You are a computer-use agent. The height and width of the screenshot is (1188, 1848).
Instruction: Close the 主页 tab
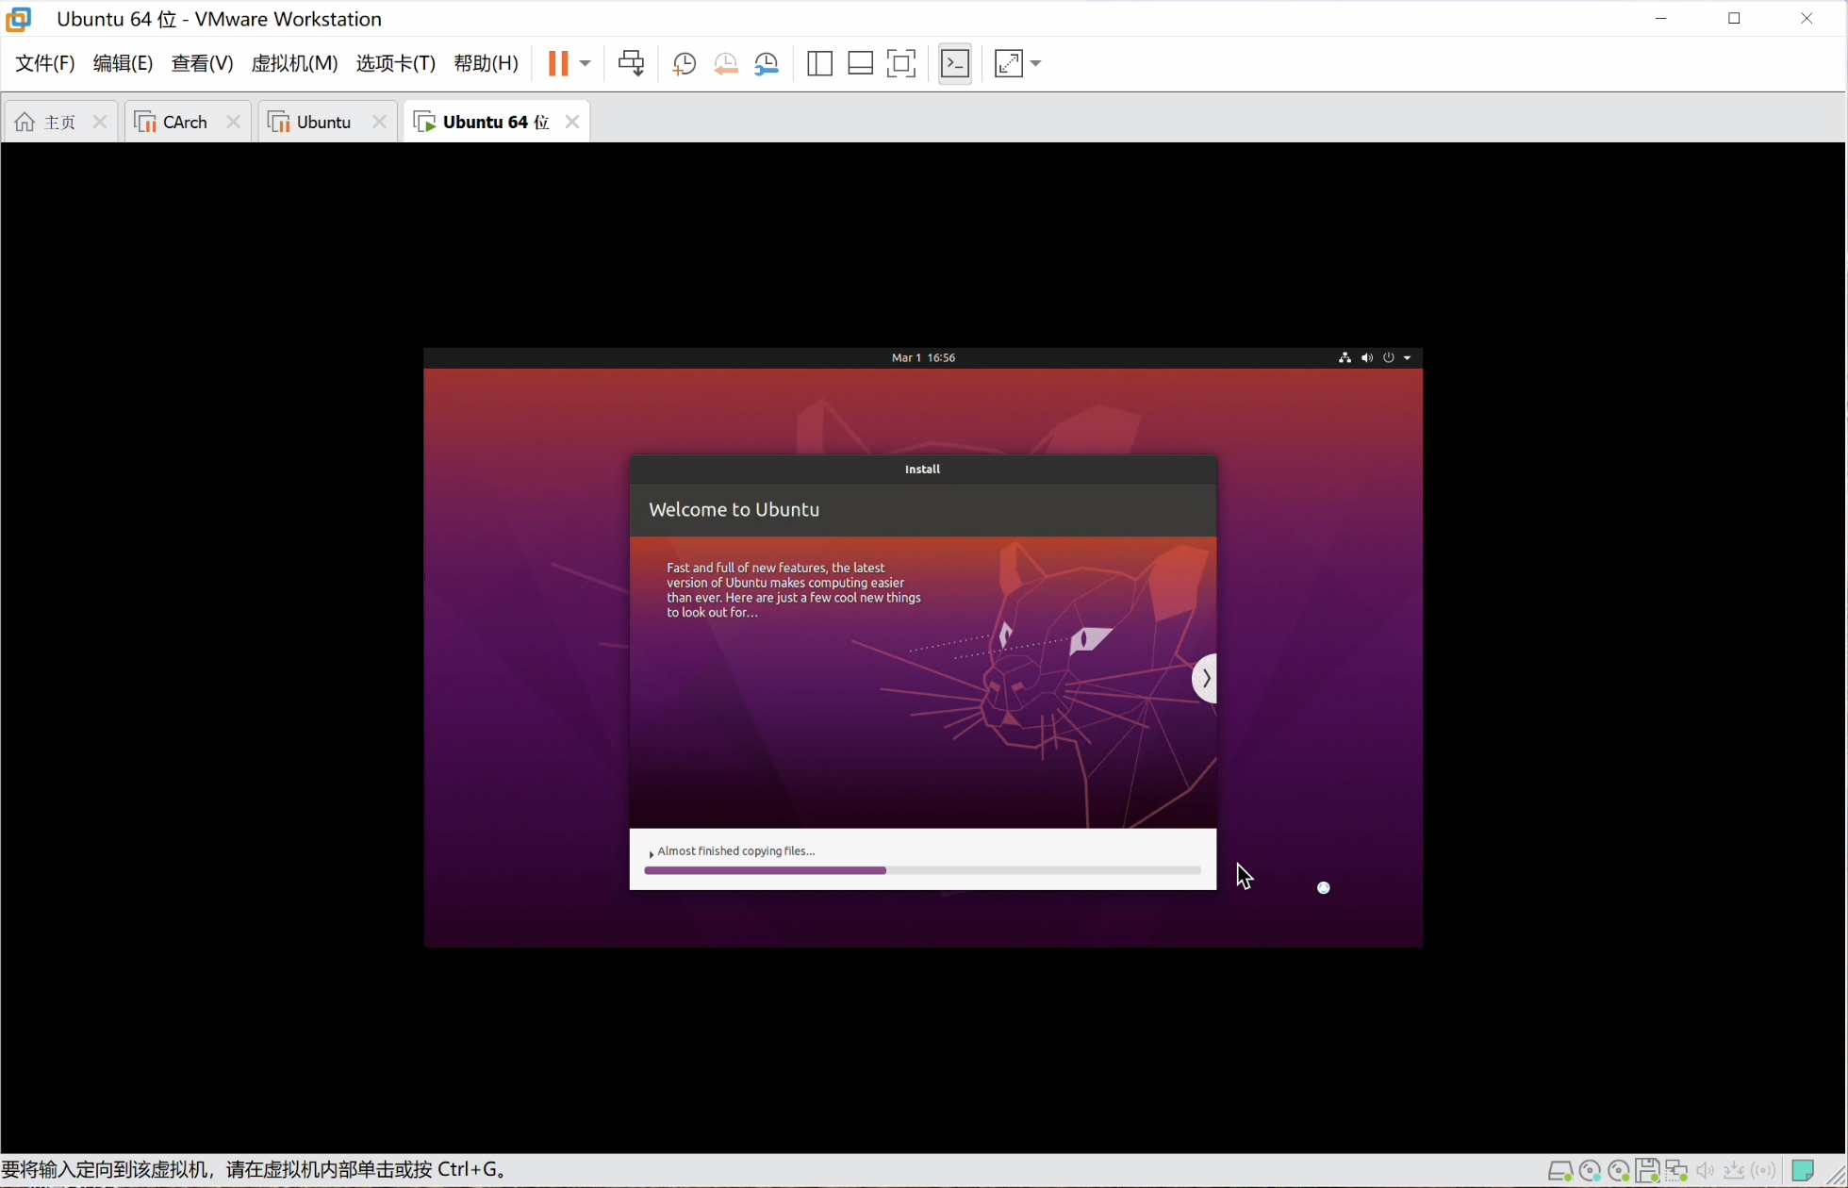pyautogui.click(x=100, y=122)
